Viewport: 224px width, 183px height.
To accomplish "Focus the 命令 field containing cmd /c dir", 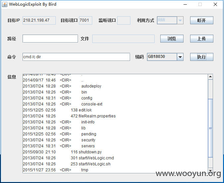I will (76, 57).
